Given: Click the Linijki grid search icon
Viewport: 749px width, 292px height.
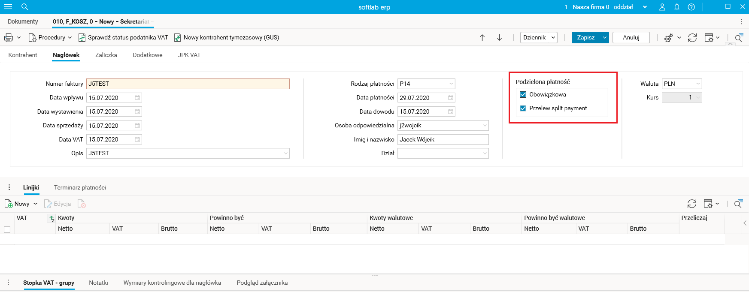Looking at the screenshot, I should point(738,204).
